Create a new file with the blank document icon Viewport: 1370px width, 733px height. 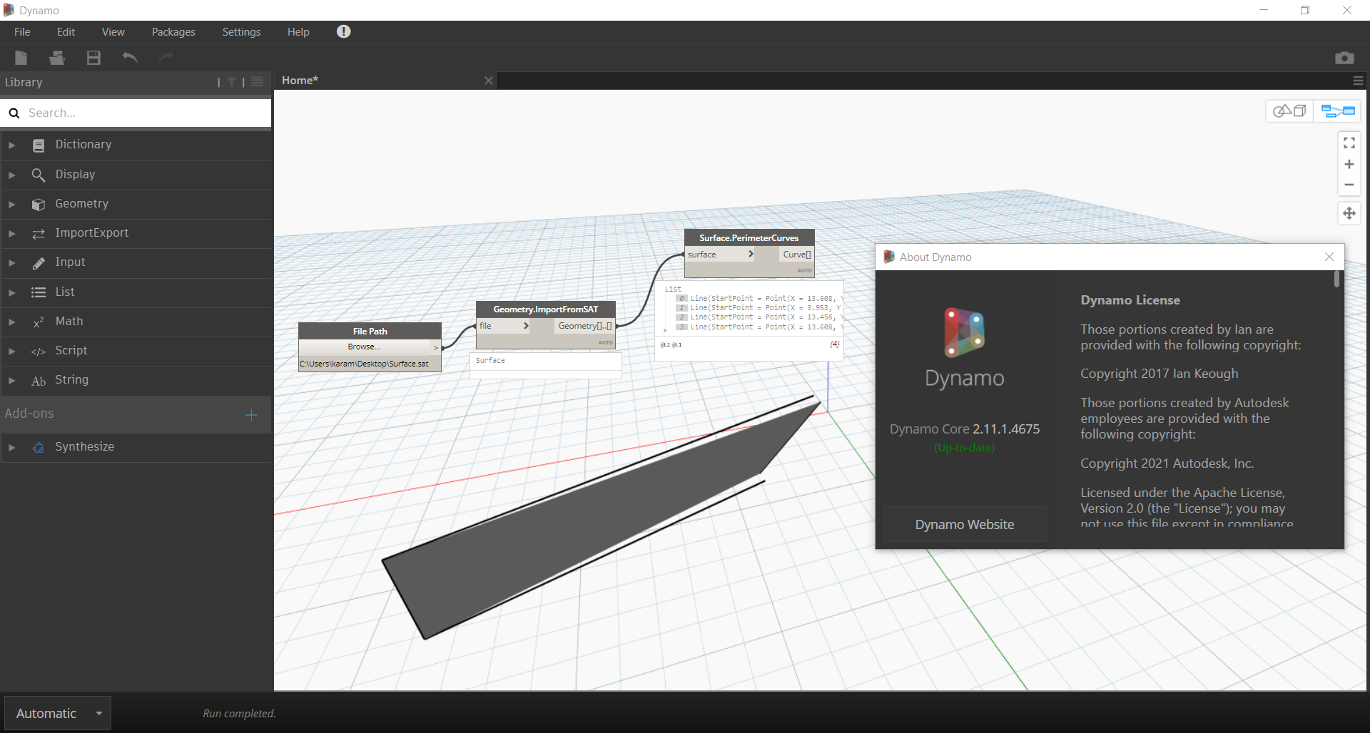tap(20, 58)
